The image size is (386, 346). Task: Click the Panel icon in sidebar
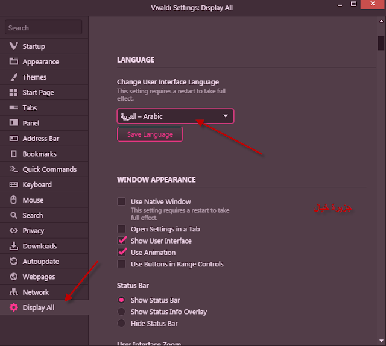tap(13, 122)
